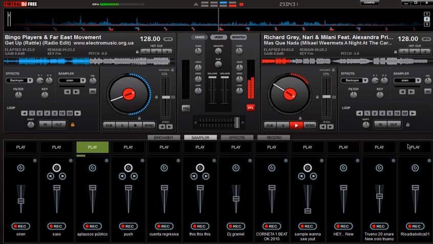The height and width of the screenshot is (244, 433).
Task: Show the MIXER center panel
Action: click(200, 37)
